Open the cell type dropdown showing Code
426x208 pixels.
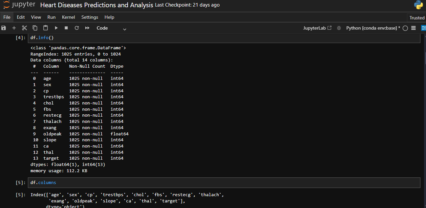pos(111,28)
